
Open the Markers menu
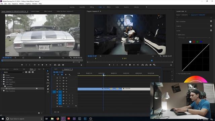[21, 4]
